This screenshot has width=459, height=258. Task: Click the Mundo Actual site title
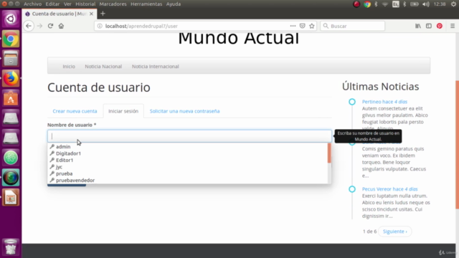click(239, 39)
